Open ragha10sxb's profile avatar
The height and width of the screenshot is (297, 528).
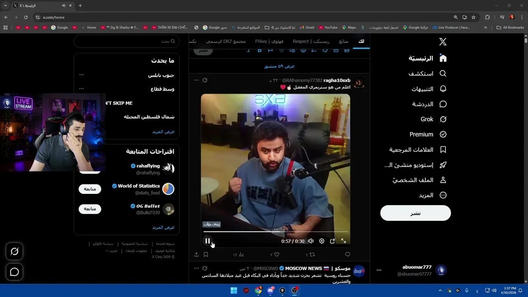(x=359, y=83)
